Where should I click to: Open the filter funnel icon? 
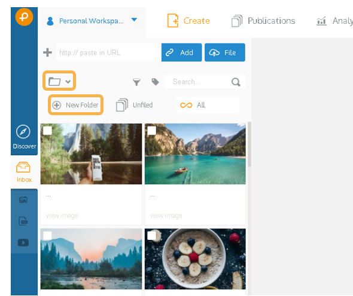coord(136,82)
